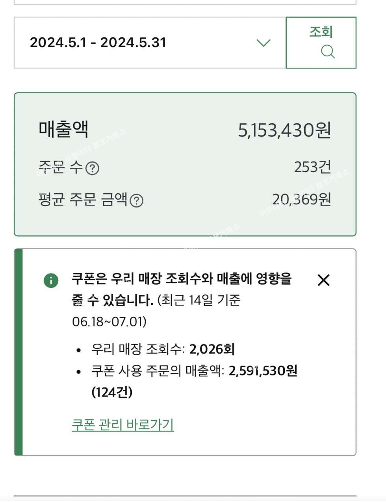Click the magnifying glass search icon
This screenshot has width=386, height=502.
328,52
